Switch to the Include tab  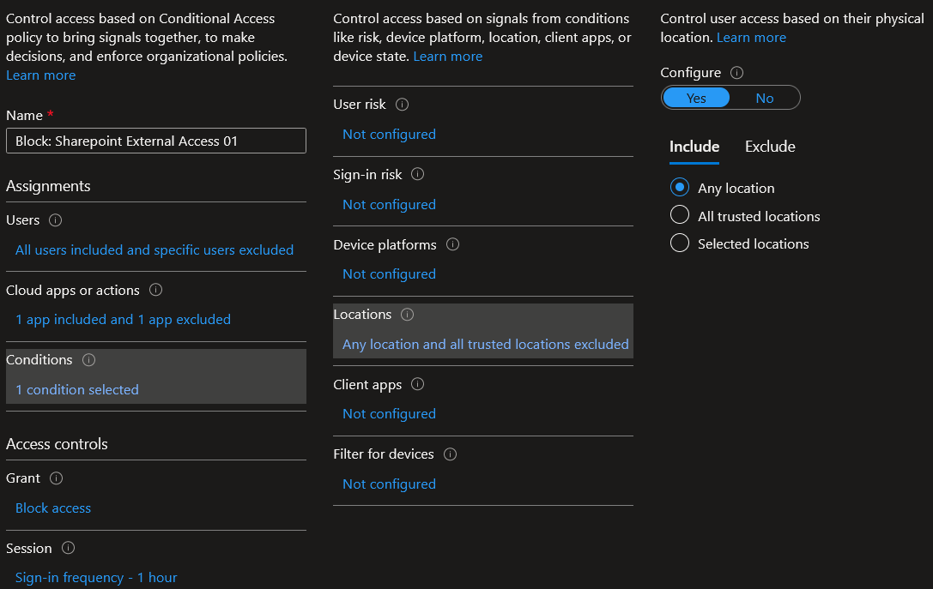tap(694, 147)
